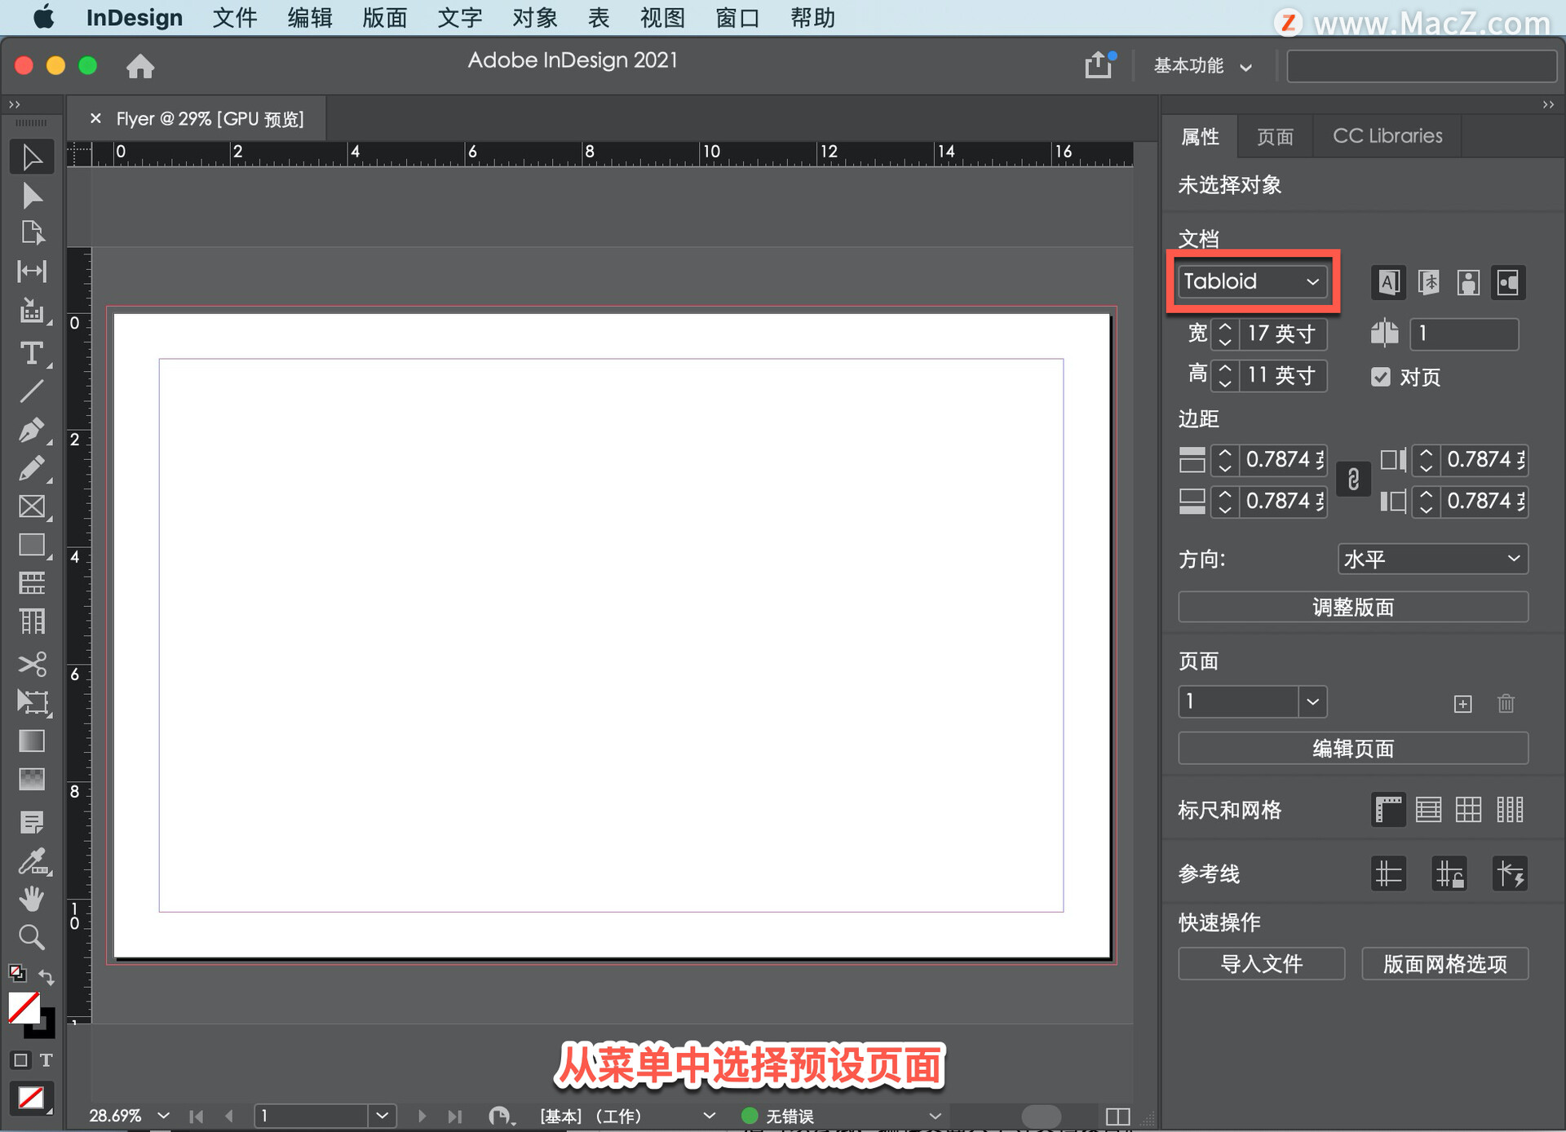Image resolution: width=1566 pixels, height=1132 pixels.
Task: Select the Gap tool
Action: pyautogui.click(x=31, y=271)
